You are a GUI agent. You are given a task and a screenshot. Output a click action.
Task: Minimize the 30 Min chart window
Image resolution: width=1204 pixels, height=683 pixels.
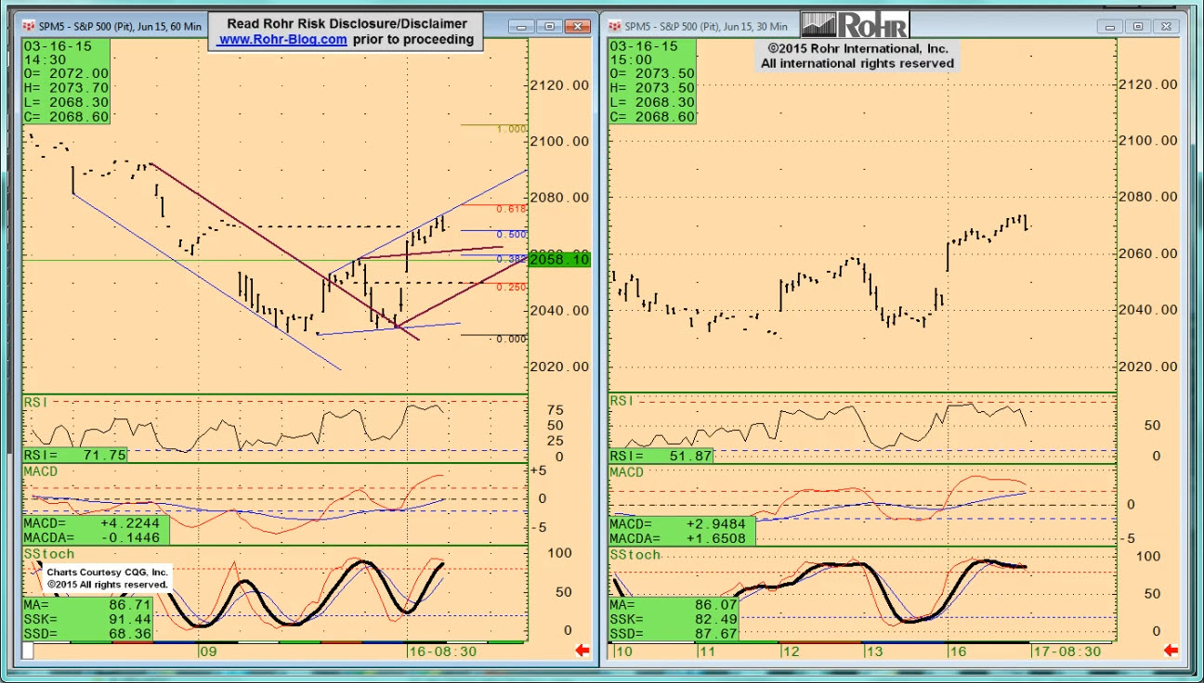coord(1110,27)
